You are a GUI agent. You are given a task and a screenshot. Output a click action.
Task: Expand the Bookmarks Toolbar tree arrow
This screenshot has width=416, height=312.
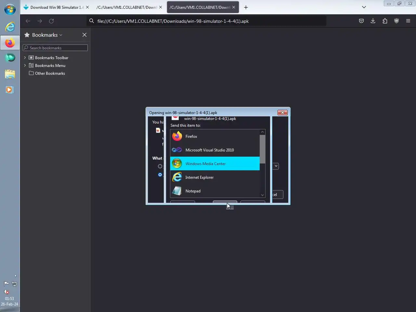click(25, 58)
